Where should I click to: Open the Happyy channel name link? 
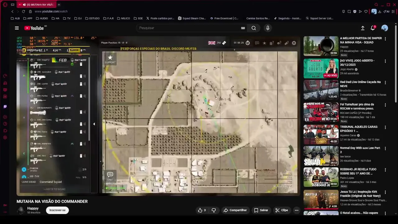(33, 208)
